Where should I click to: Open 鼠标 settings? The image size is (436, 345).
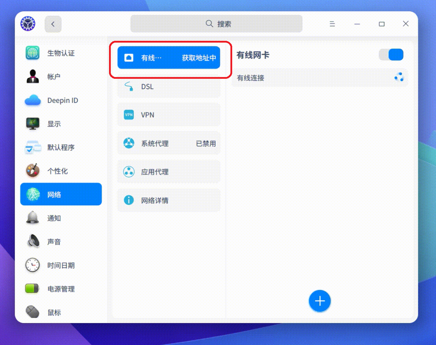[61, 312]
